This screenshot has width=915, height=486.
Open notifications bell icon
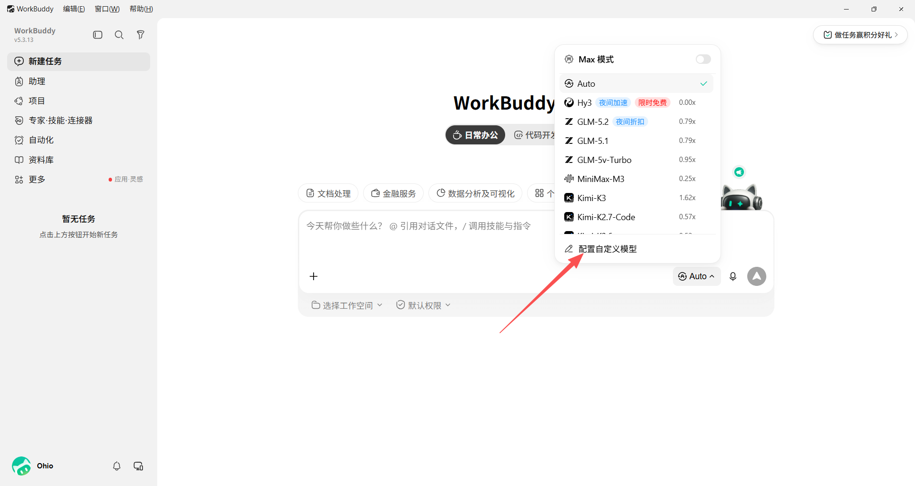click(x=117, y=466)
